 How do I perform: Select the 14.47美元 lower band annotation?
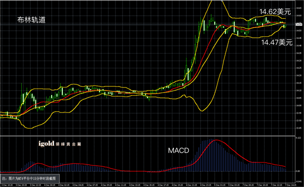tap(277, 42)
